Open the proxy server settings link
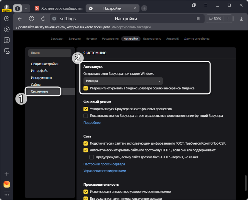Screen dimensions: 248x200 [x=104, y=164]
